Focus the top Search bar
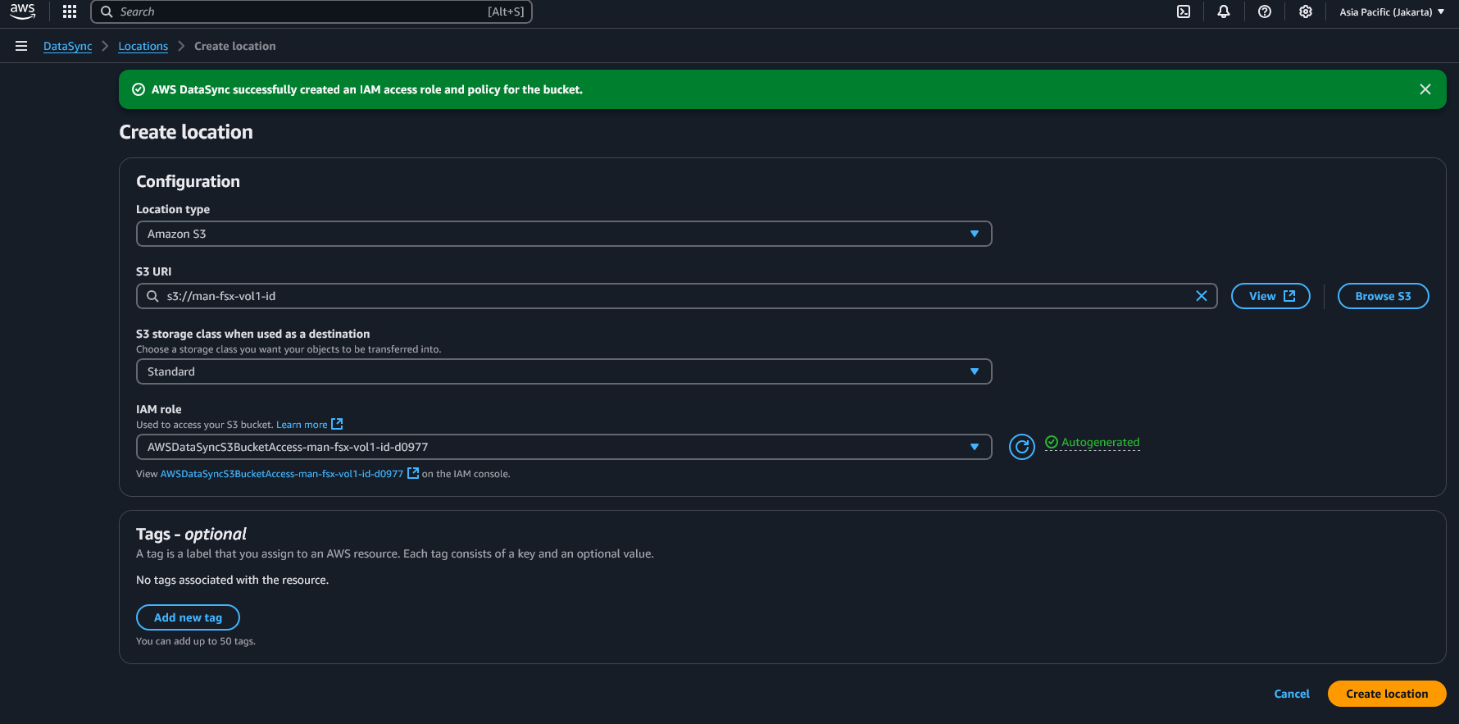Screen dimensions: 1459x724 tap(311, 11)
